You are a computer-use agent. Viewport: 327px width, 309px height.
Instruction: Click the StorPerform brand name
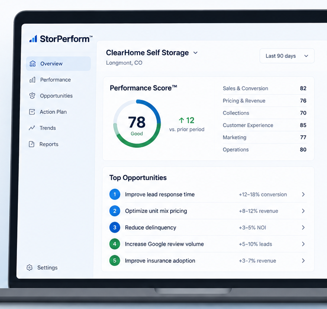(66, 39)
